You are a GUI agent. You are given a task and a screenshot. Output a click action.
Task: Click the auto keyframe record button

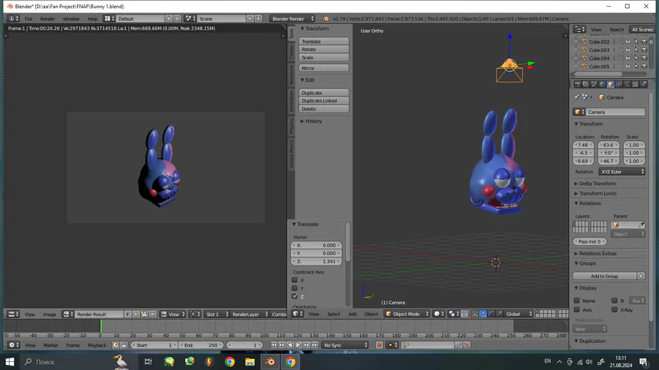coord(379,345)
